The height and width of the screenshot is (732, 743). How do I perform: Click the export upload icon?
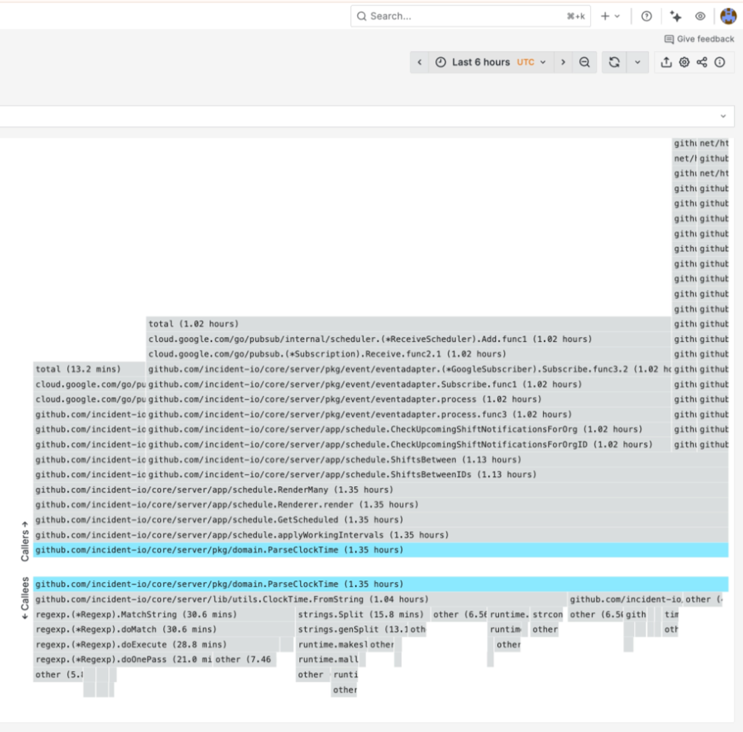(x=666, y=62)
